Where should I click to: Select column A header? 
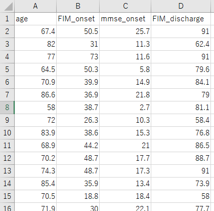point(35,6)
